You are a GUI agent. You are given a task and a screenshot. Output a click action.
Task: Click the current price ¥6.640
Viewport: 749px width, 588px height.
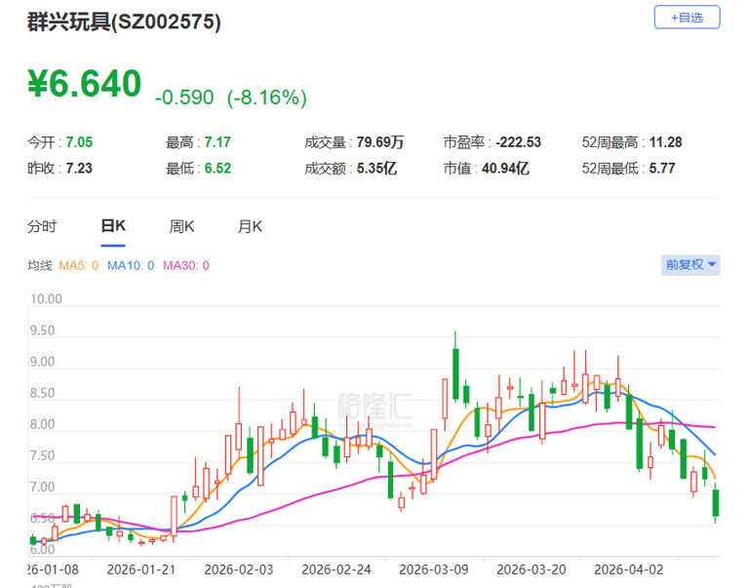pyautogui.click(x=85, y=84)
